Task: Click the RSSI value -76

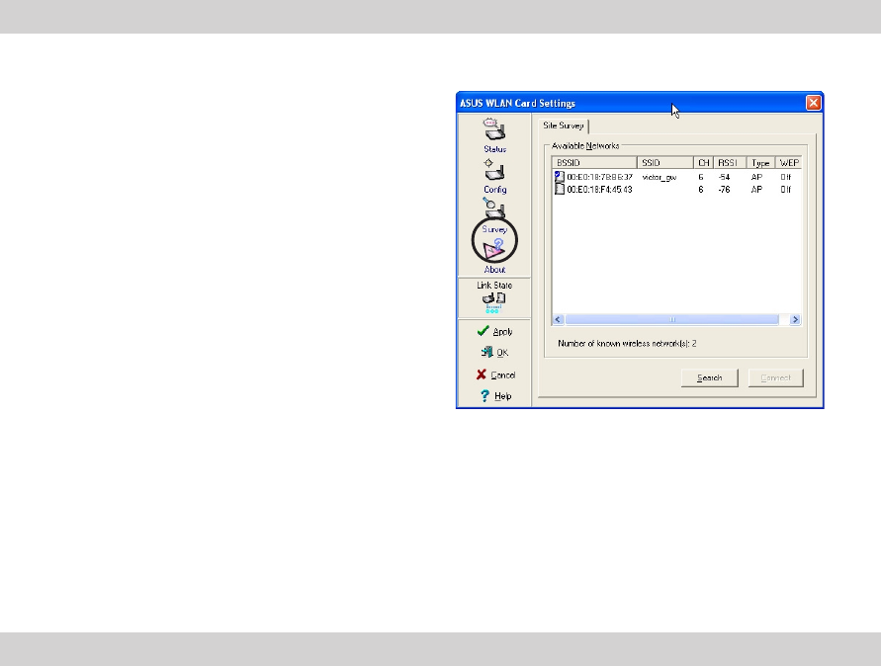Action: coord(724,190)
